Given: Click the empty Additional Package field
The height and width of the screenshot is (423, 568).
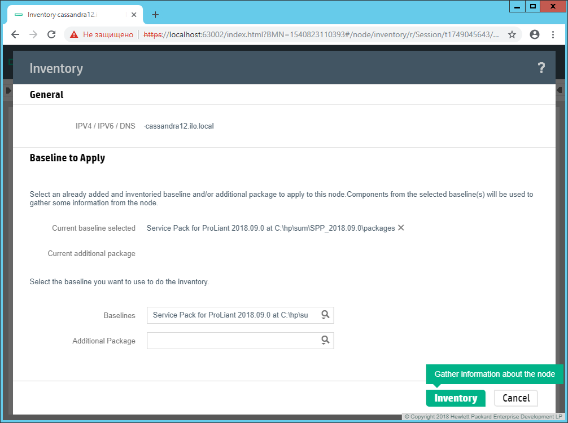Looking at the screenshot, I should click(x=231, y=340).
